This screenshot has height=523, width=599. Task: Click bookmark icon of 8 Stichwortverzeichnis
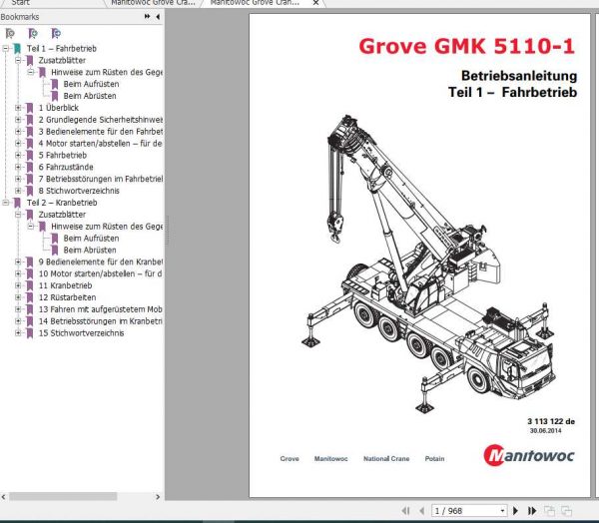[x=29, y=191]
